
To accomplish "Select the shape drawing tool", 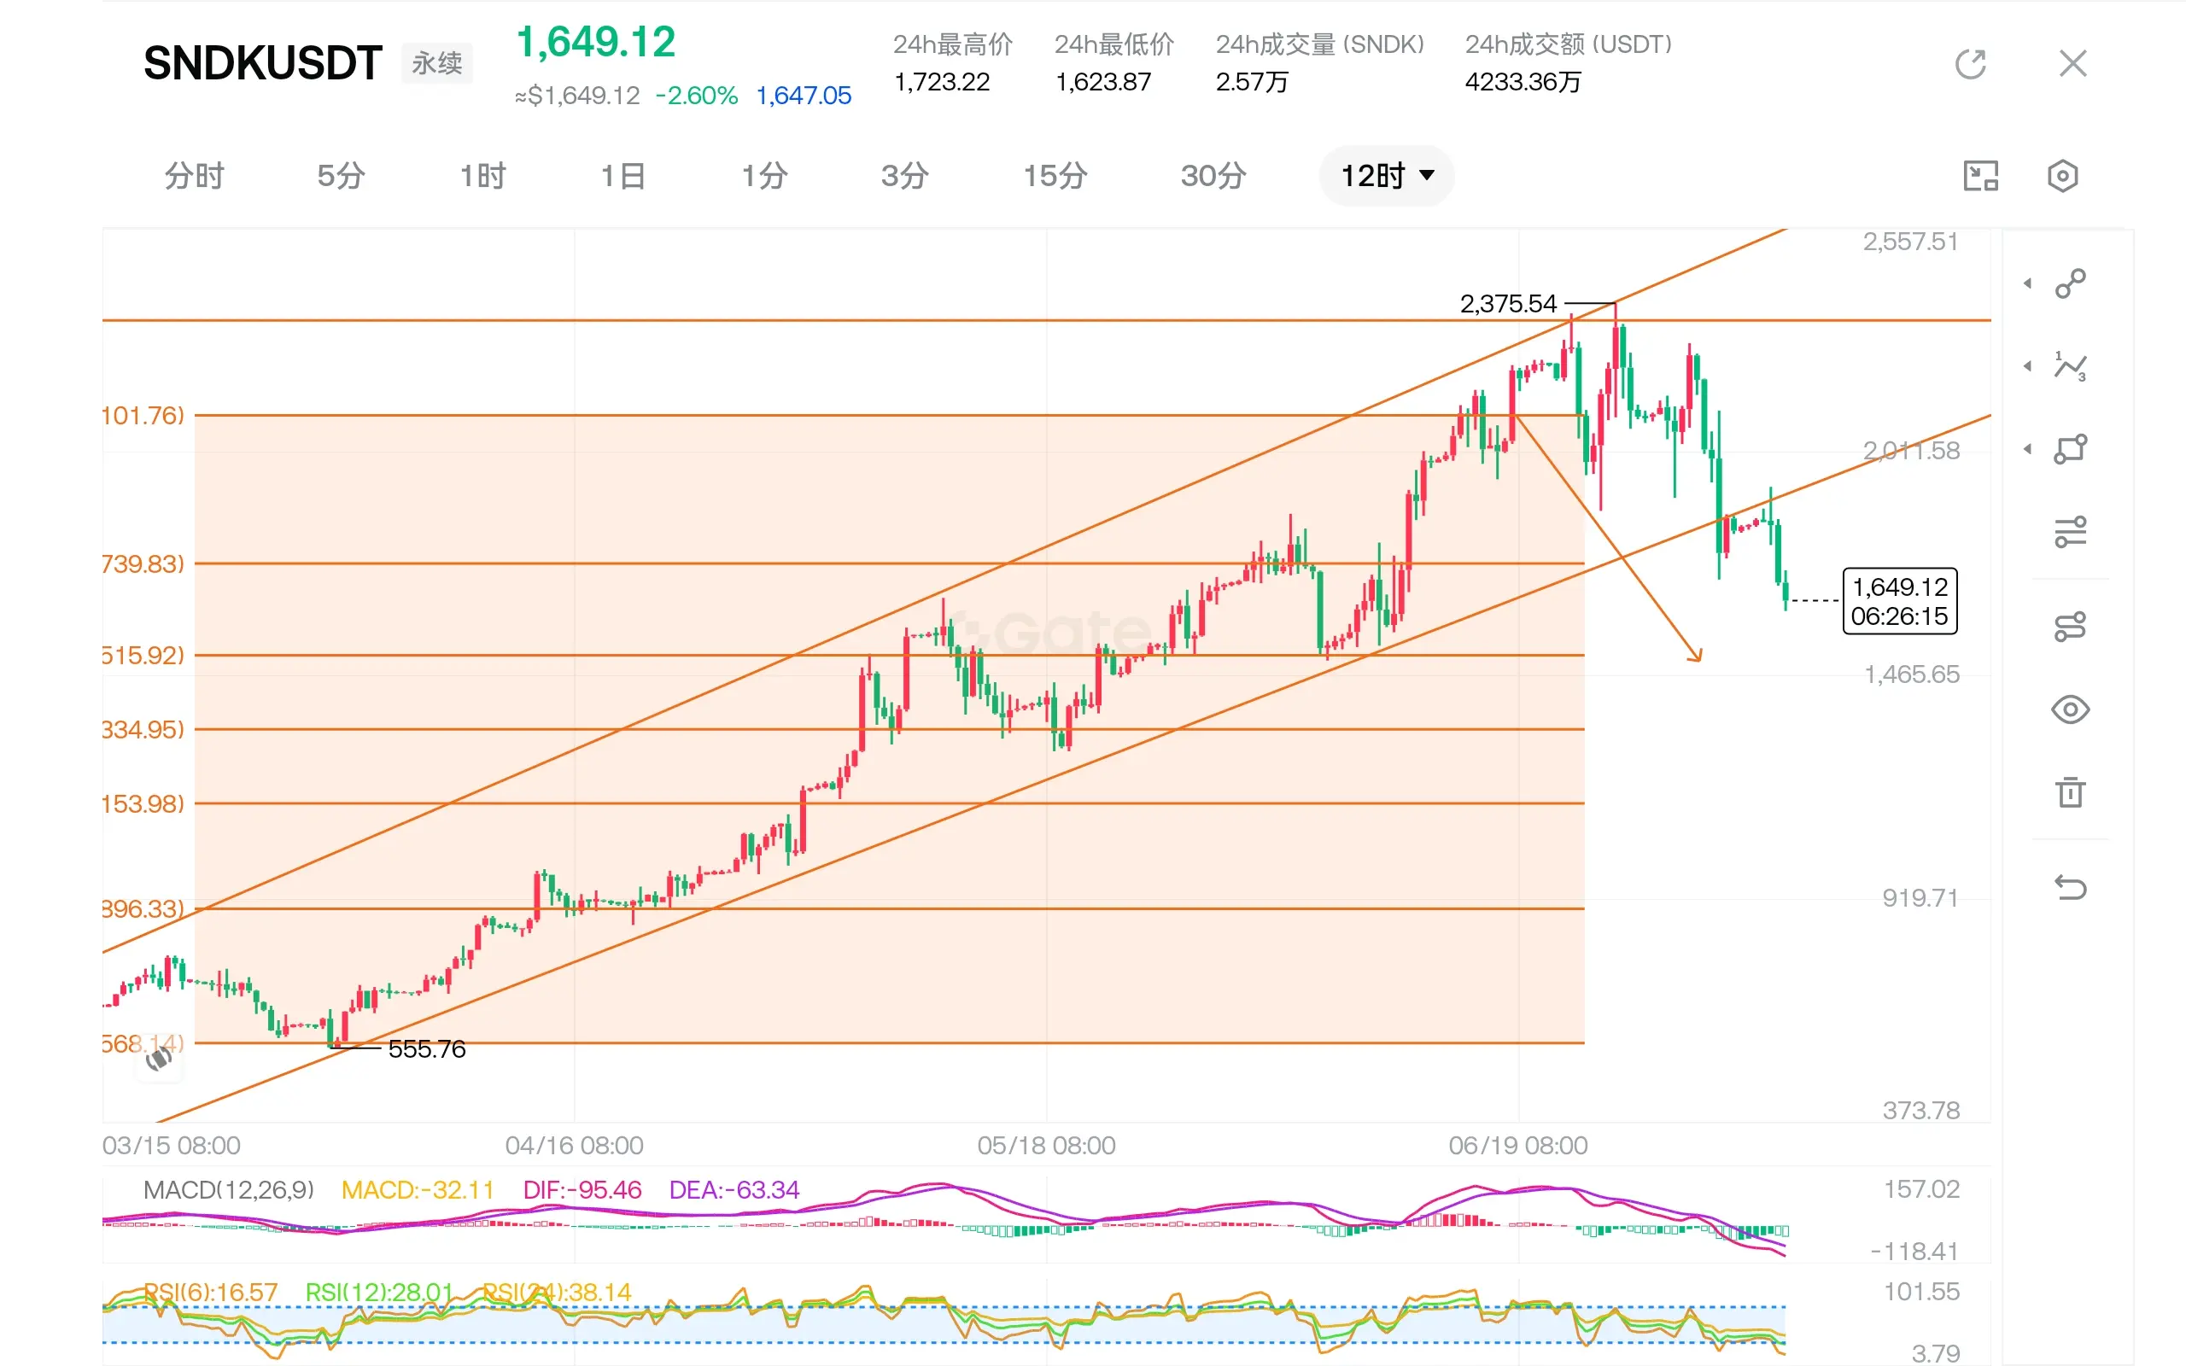I will click(x=2070, y=448).
